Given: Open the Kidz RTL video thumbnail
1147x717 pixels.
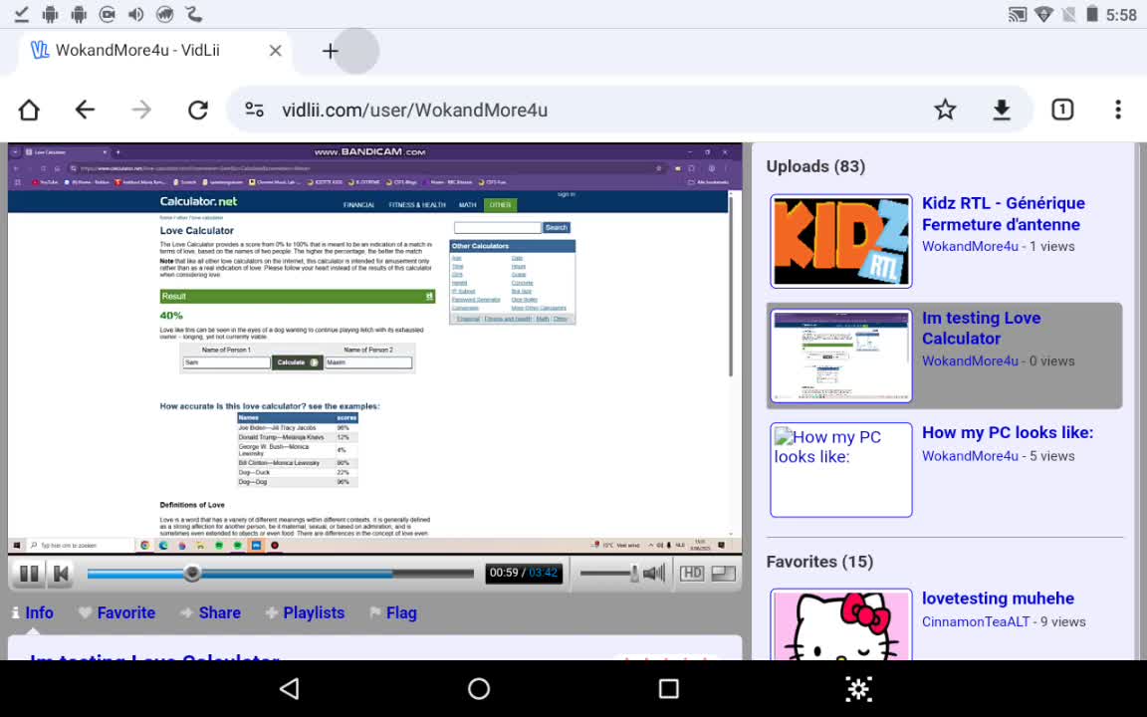Looking at the screenshot, I should pos(841,241).
